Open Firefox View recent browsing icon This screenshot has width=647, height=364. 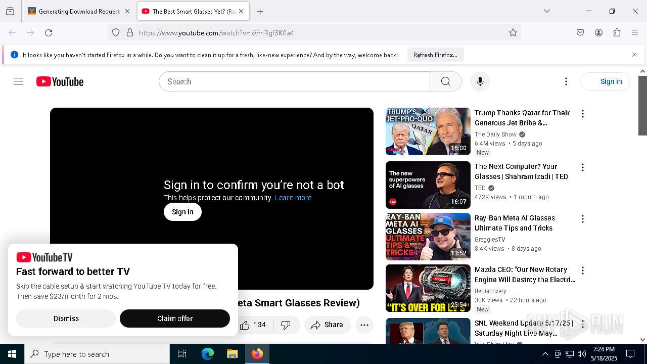click(x=10, y=11)
